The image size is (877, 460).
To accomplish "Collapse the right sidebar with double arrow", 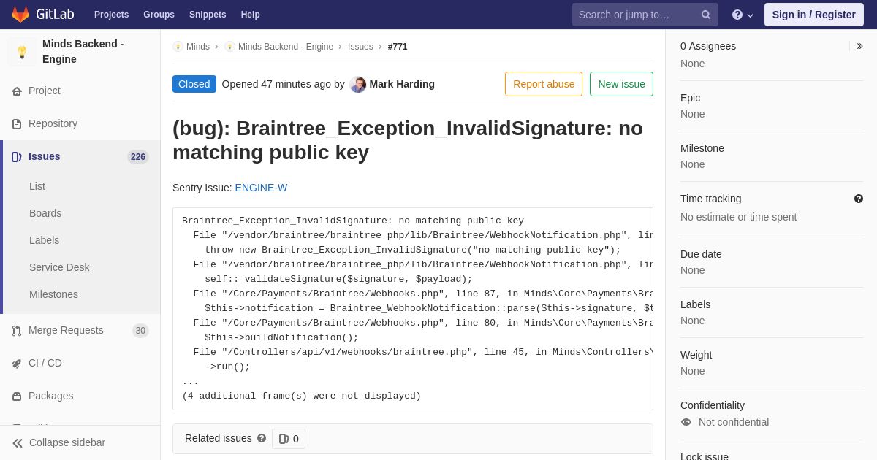I will tap(859, 46).
